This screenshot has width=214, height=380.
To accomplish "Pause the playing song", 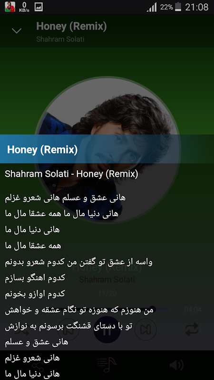I will pos(107,330).
